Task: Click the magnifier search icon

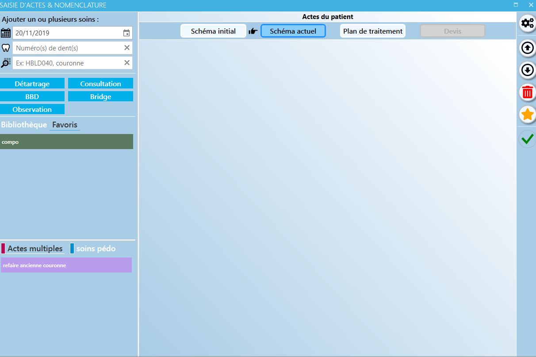Action: click(x=6, y=63)
